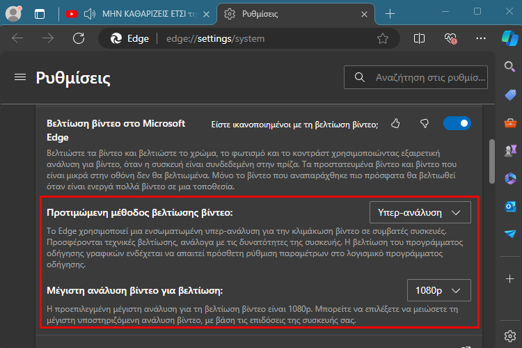This screenshot has width=522, height=348.
Task: Open sidebar Shopping tag icon
Action: (x=509, y=95)
